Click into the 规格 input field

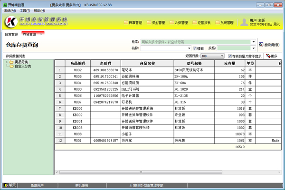pyautogui.click(x=234, y=48)
